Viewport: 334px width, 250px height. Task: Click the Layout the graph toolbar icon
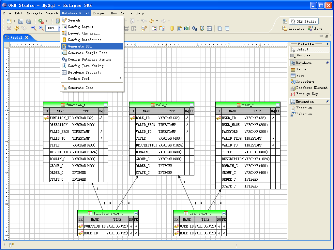162,28
